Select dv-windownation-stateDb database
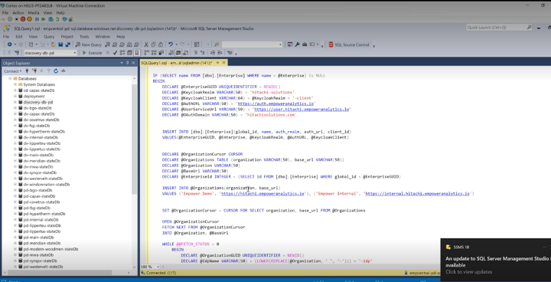Viewport: 551px width, 282px height. click(x=47, y=185)
